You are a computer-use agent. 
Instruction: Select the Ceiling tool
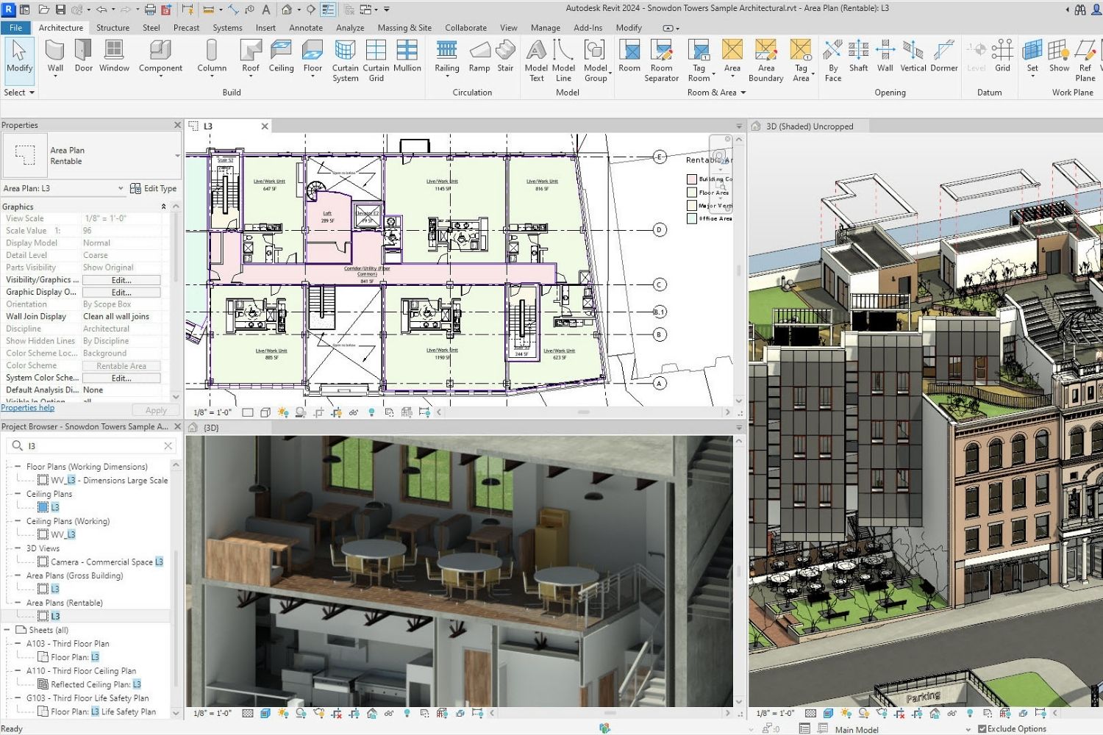281,55
